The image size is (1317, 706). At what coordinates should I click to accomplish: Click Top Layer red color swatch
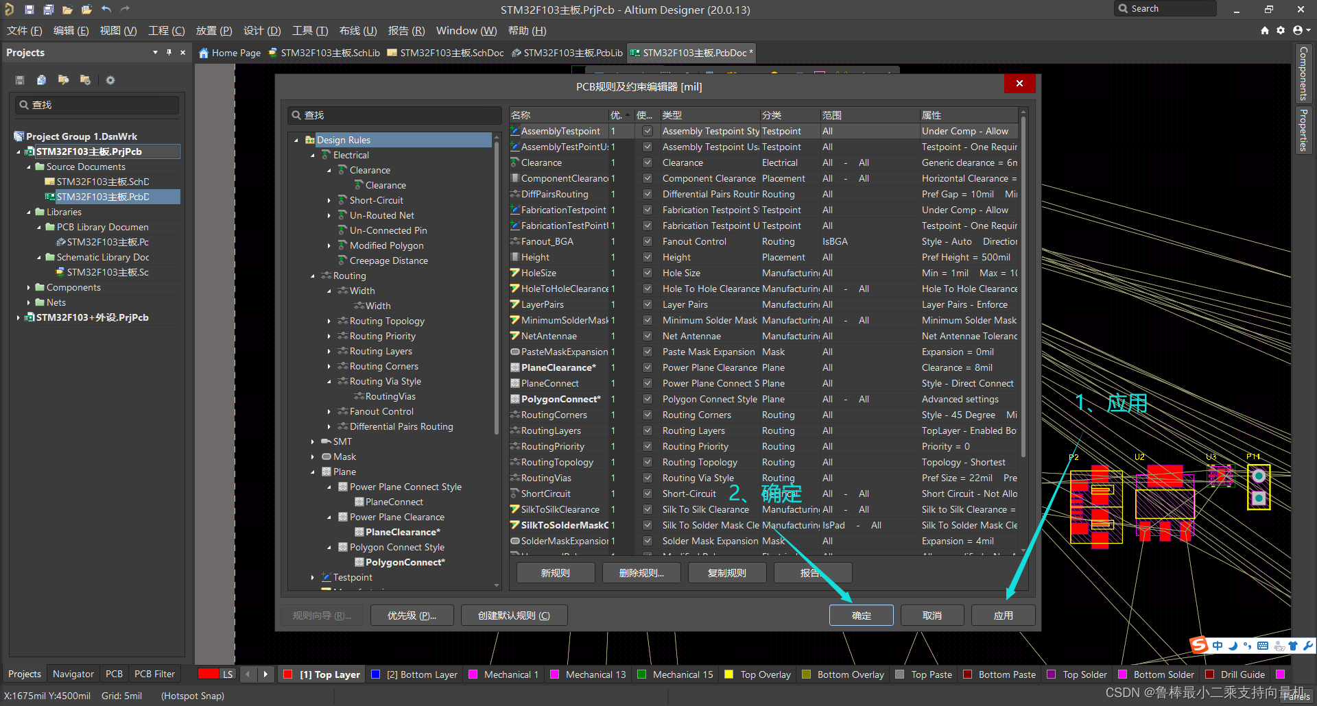click(x=288, y=674)
